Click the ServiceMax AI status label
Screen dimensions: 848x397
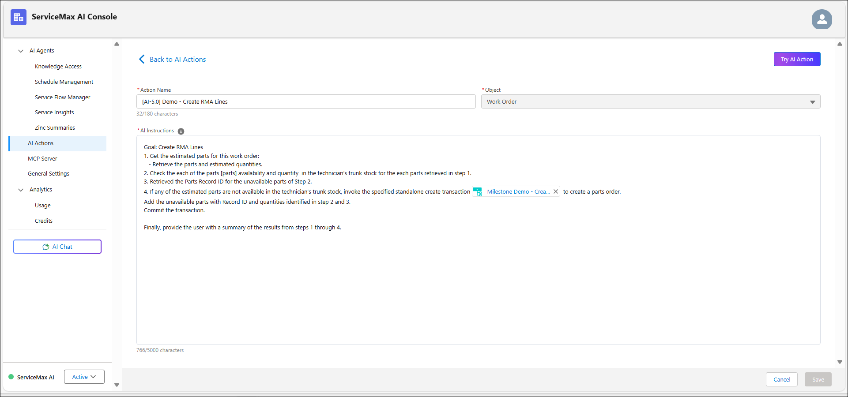36,378
